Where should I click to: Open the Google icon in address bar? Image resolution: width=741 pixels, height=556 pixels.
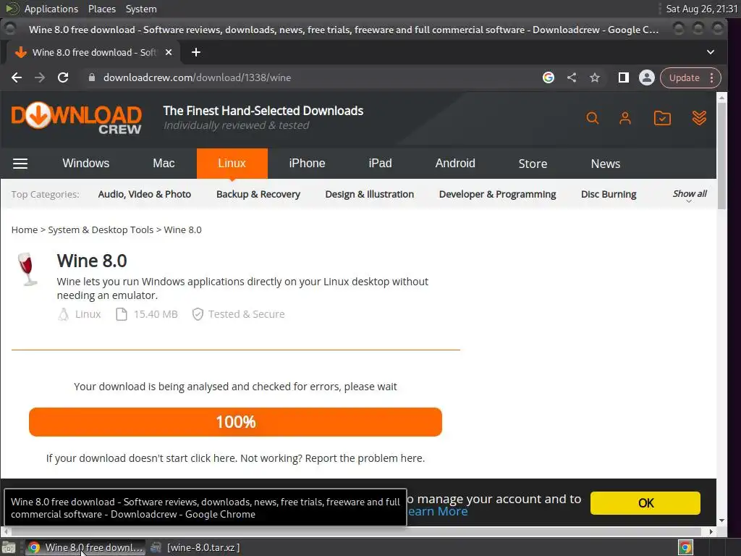(549, 77)
